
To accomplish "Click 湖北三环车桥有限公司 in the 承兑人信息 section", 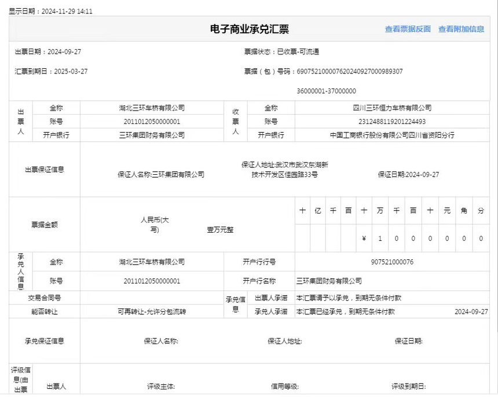I will pos(152,262).
